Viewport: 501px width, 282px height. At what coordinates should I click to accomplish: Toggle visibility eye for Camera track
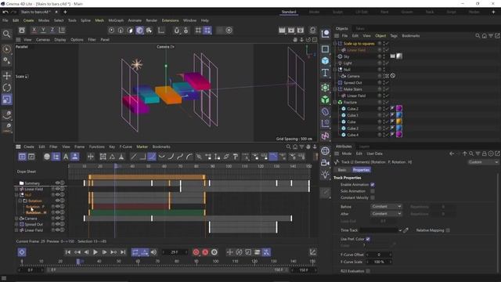pos(58,219)
